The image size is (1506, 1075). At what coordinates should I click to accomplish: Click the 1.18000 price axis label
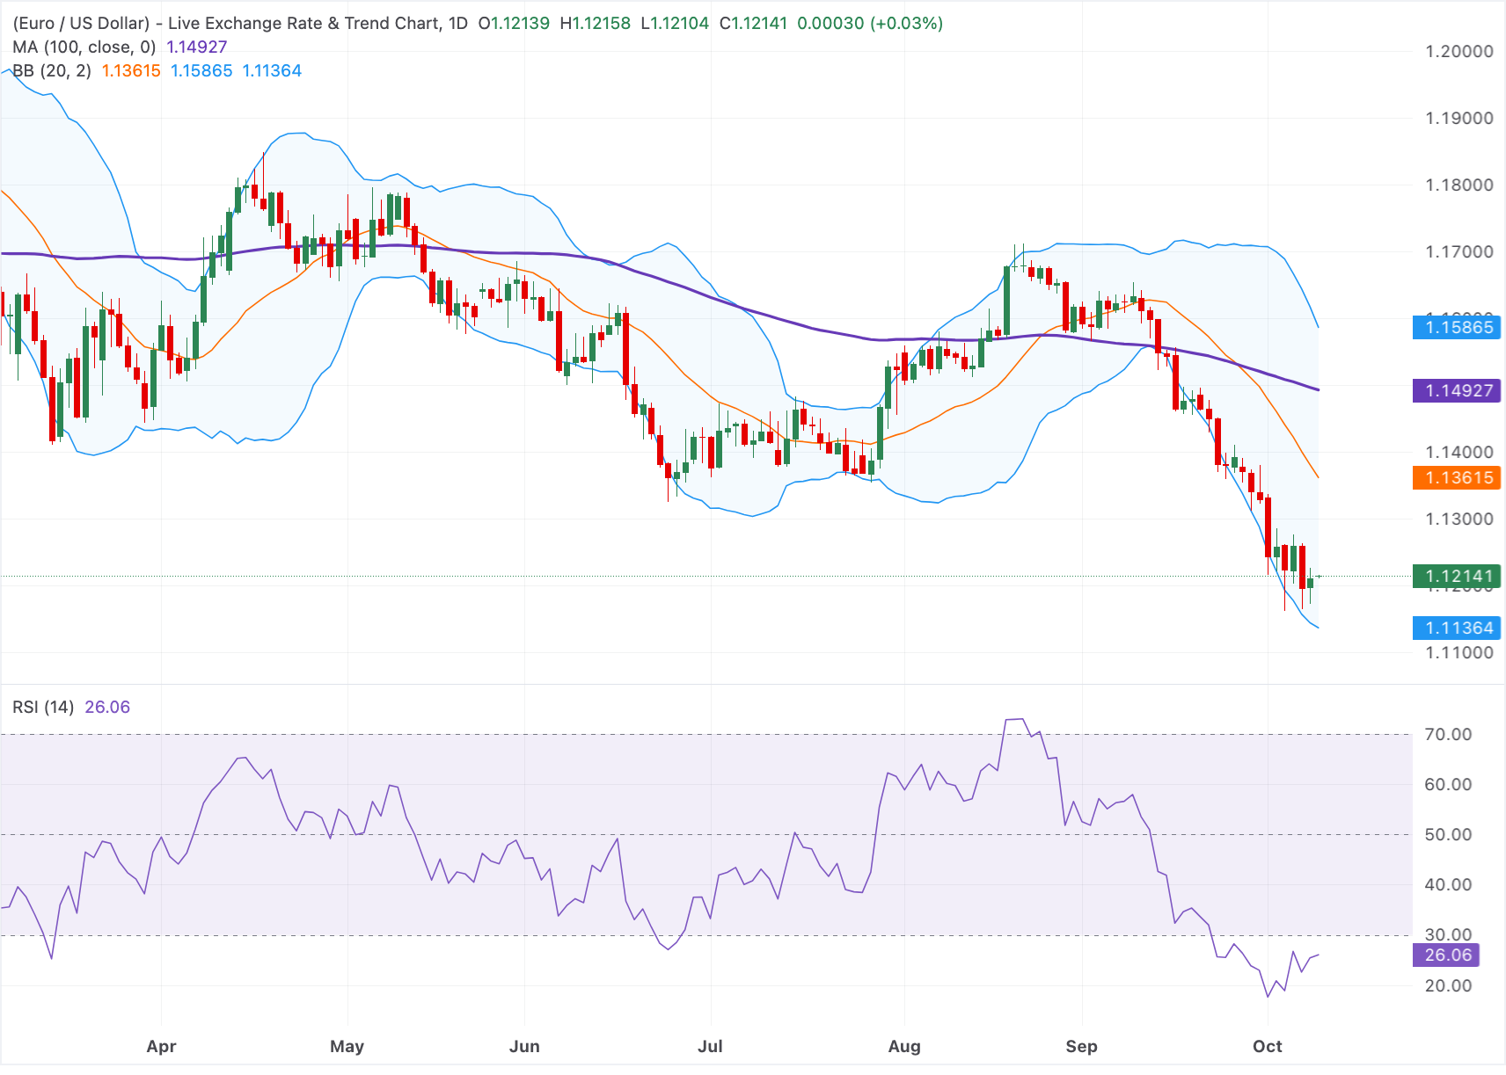click(x=1459, y=185)
